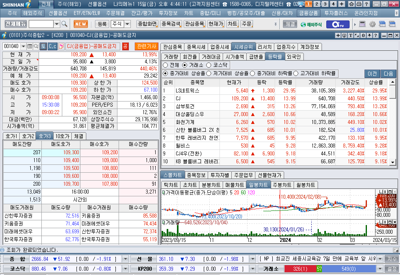Click the monitor icon in 주식종합2 window bar
Viewport: 400px width, 275px height.
pyautogui.click(x=344, y=35)
